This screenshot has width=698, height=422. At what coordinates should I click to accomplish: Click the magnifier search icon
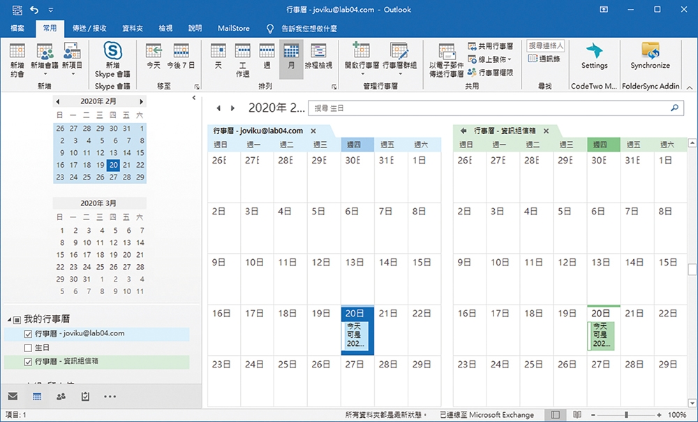(x=675, y=108)
